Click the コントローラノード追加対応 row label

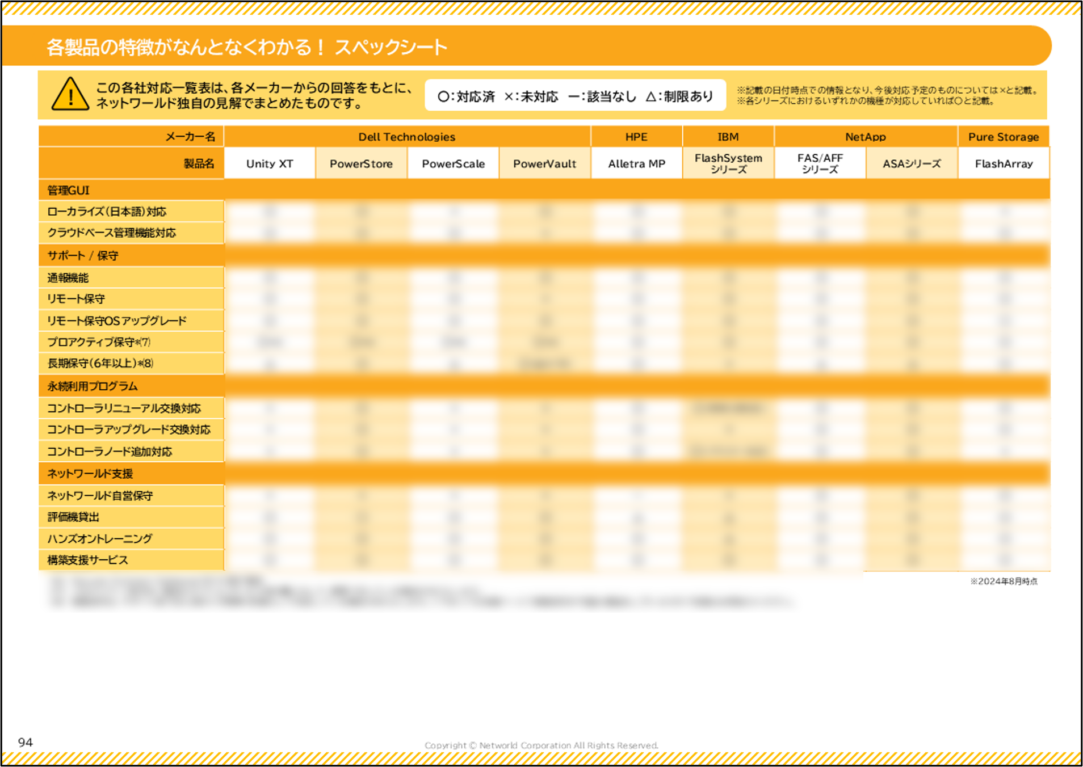[131, 452]
